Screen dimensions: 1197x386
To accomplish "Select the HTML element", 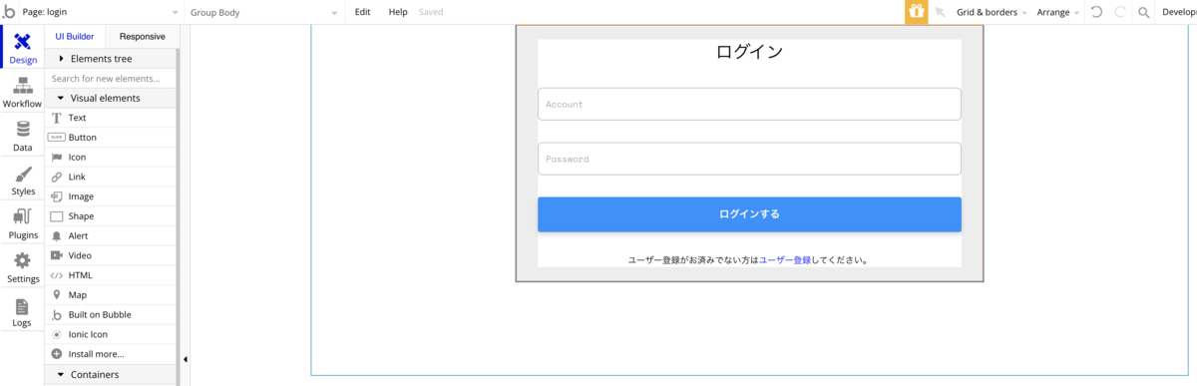I will tap(111, 275).
